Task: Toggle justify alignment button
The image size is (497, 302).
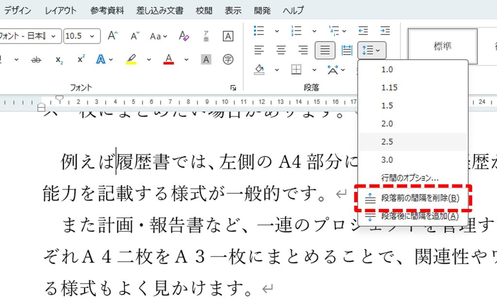Action: pyautogui.click(x=325, y=50)
